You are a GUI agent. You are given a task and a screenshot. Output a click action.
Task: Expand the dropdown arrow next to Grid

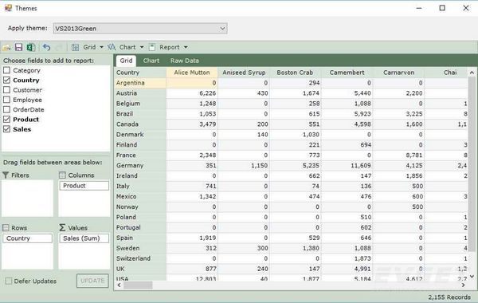[101, 47]
